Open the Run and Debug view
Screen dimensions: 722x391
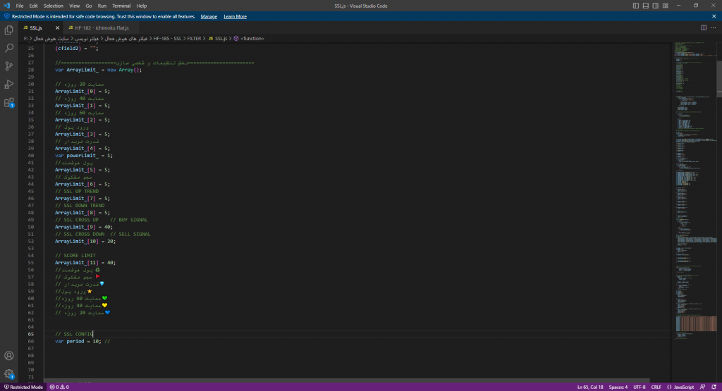click(x=9, y=84)
